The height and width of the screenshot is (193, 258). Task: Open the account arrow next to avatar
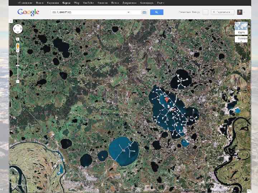[x=244, y=12]
